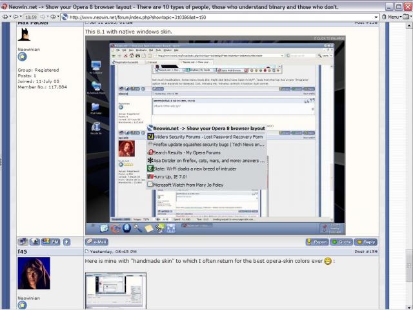This screenshot has width=413, height=310.
Task: Click the Opera icon in window title bar
Action: [x=5, y=6]
